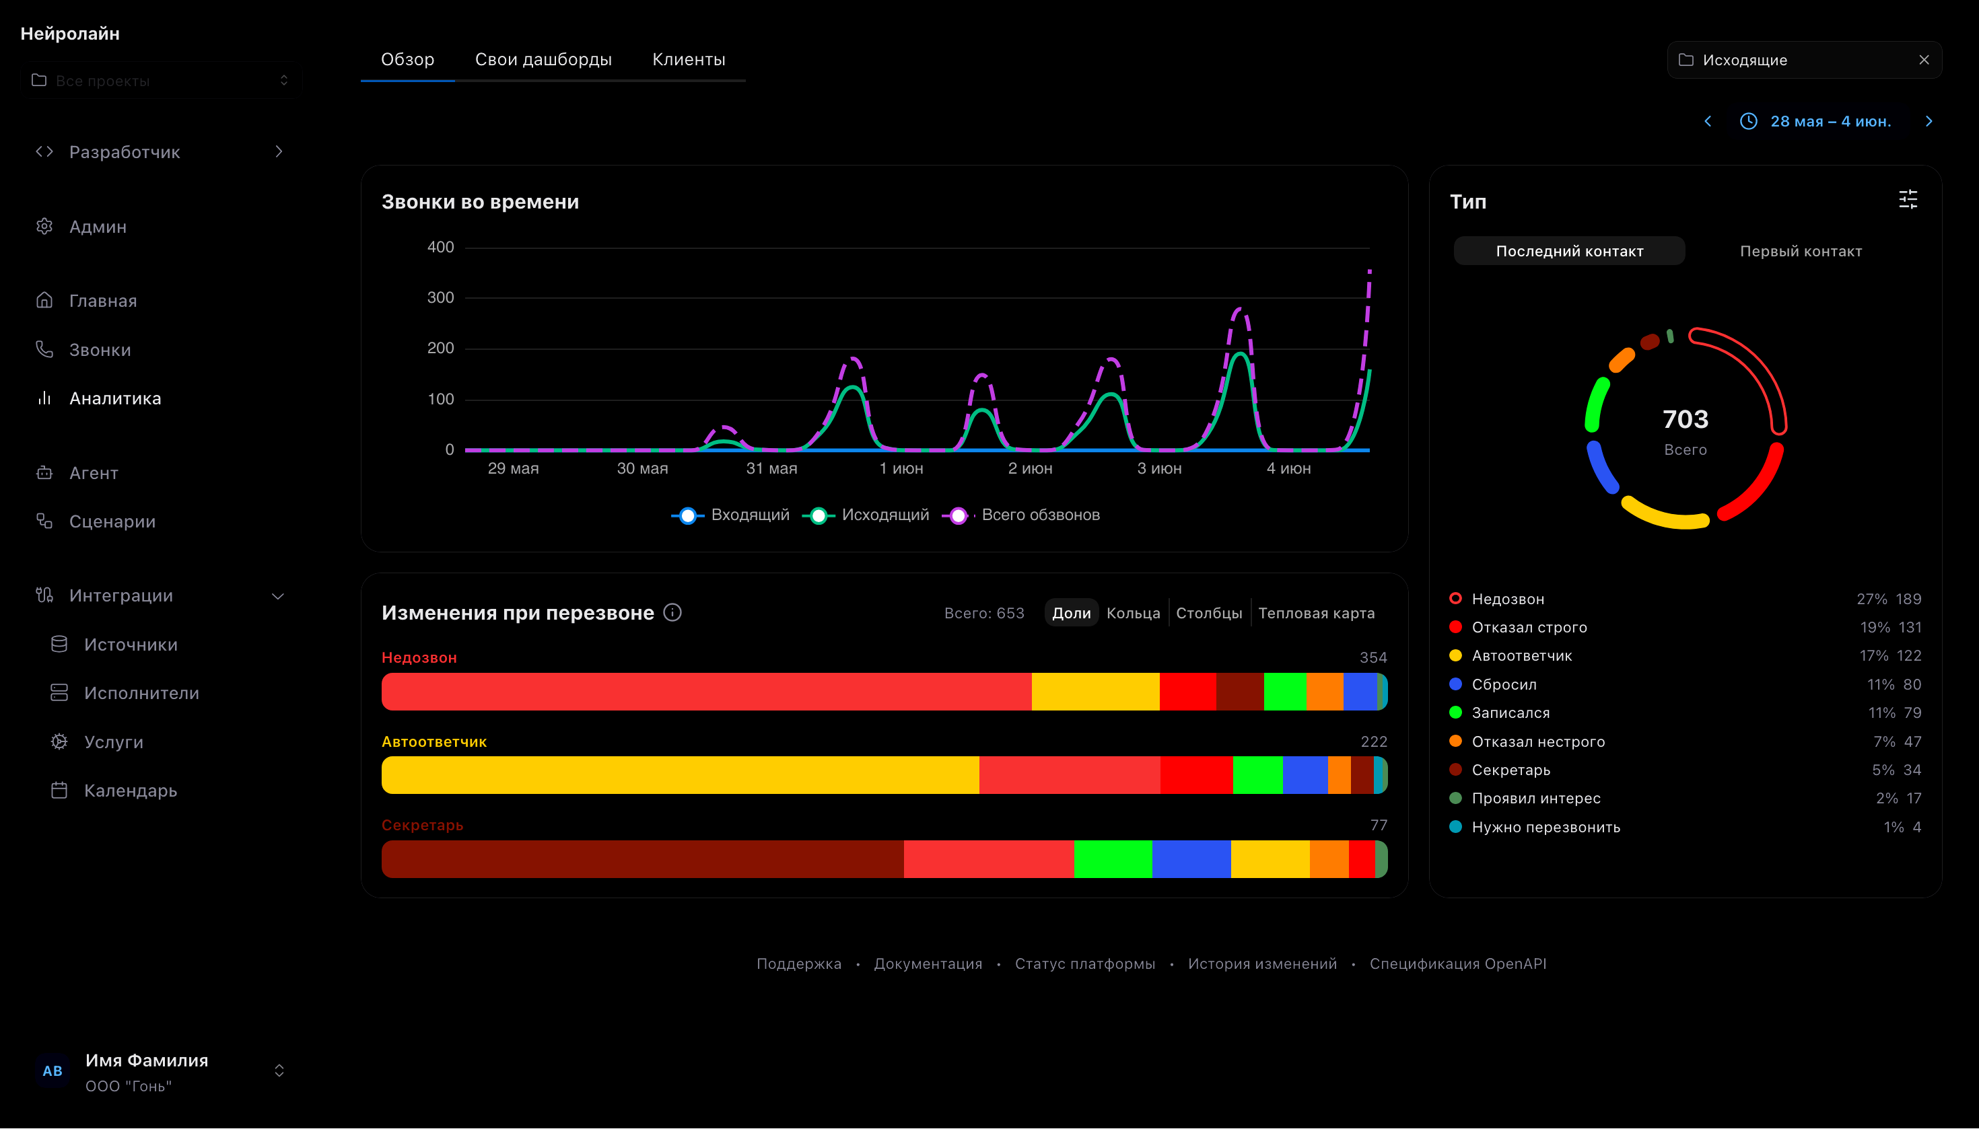Click Секретарь bar's dark red segment

click(x=642, y=859)
